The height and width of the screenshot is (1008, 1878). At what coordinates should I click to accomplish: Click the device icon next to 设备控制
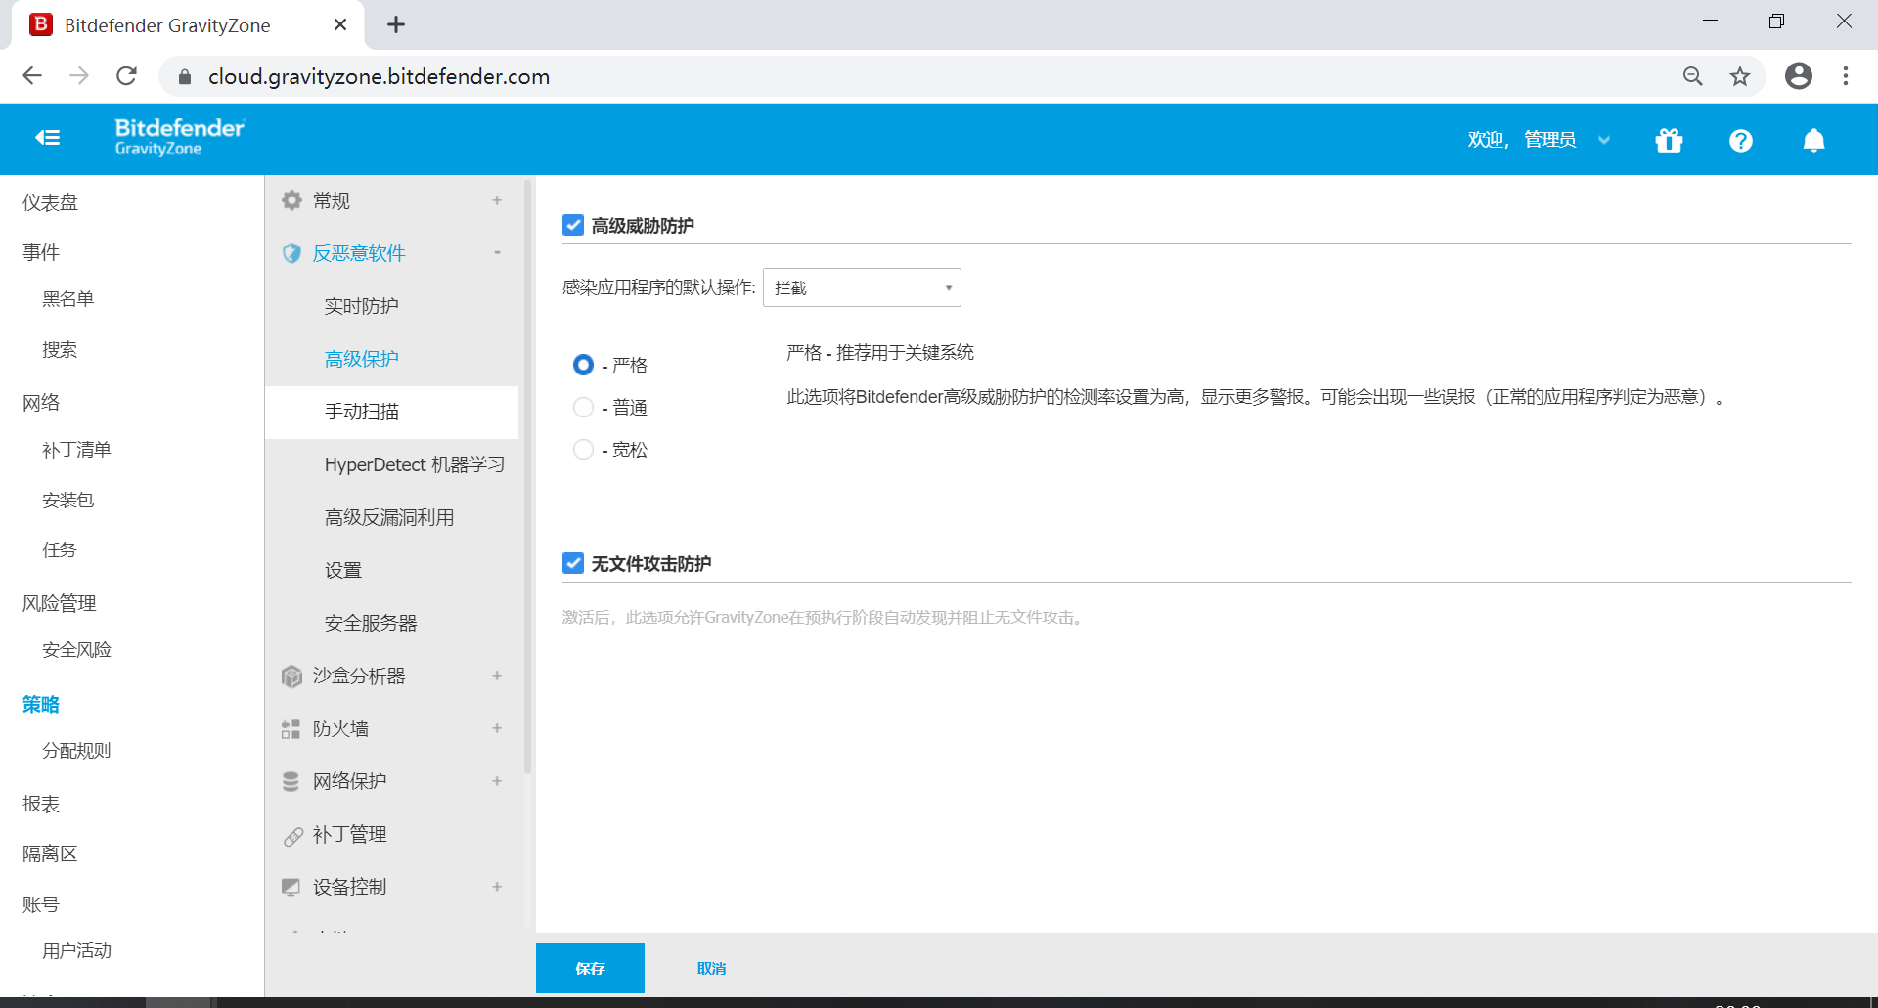291,887
